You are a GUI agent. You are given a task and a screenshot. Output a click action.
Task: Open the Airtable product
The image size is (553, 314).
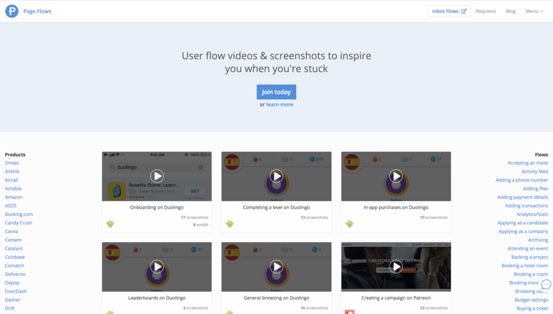14,189
